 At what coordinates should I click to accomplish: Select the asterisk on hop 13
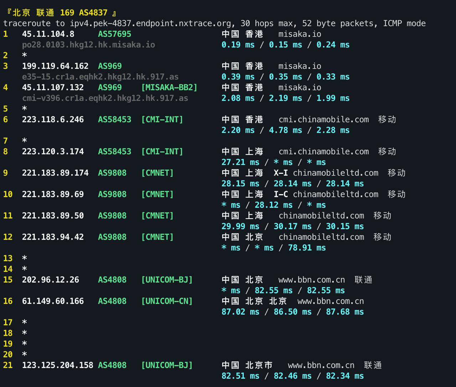[x=24, y=258]
